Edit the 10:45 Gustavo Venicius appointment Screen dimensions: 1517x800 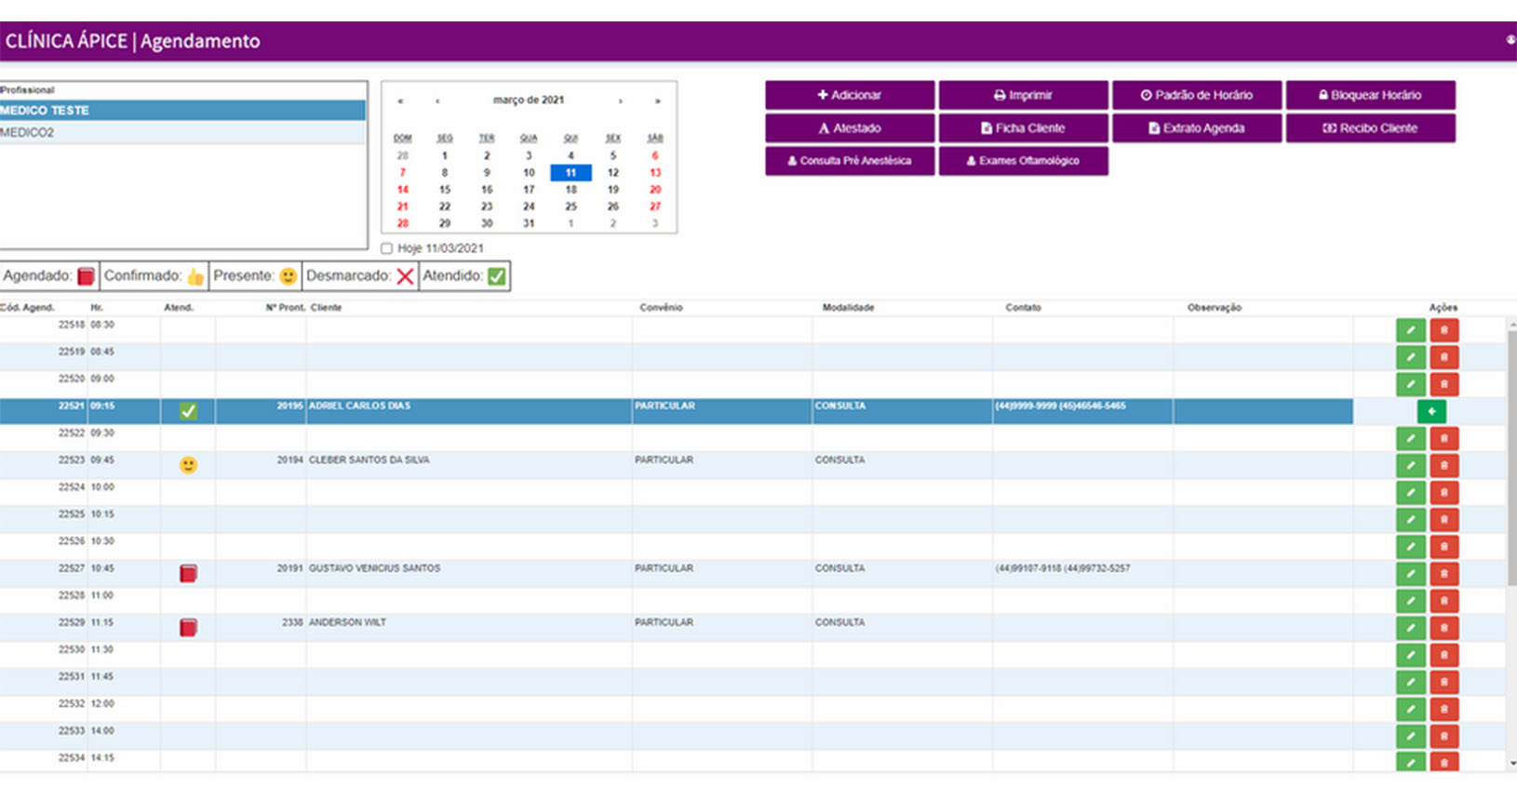point(1410,574)
